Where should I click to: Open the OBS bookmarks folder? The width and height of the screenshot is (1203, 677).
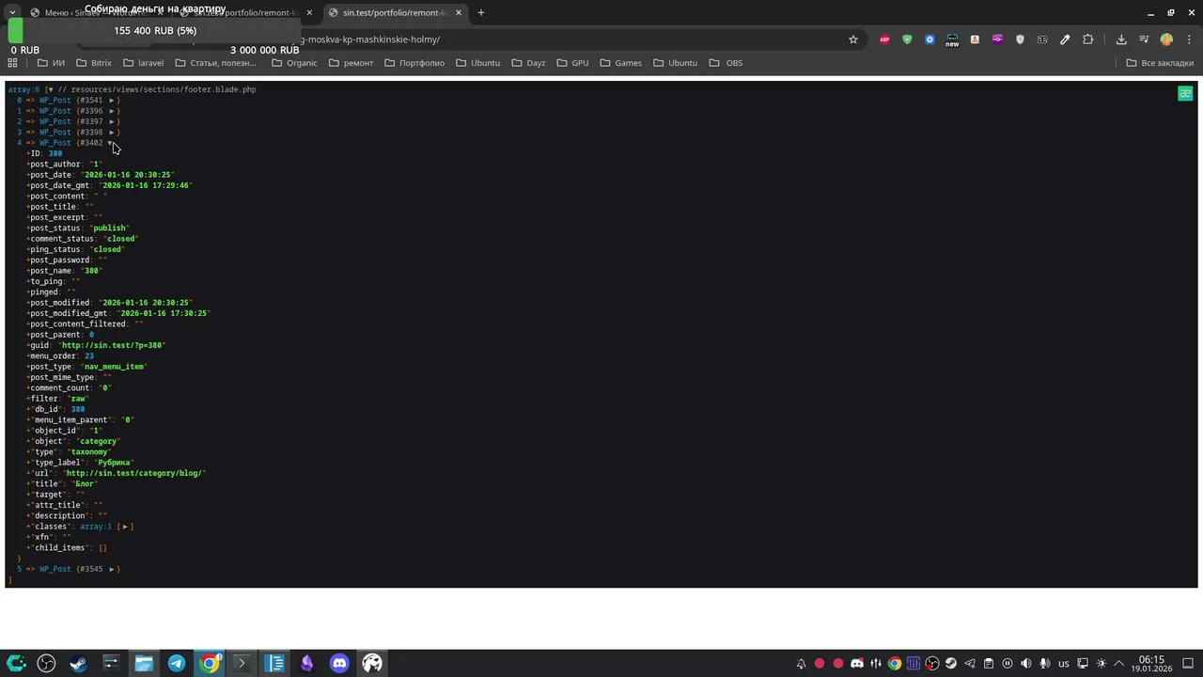(x=726, y=63)
